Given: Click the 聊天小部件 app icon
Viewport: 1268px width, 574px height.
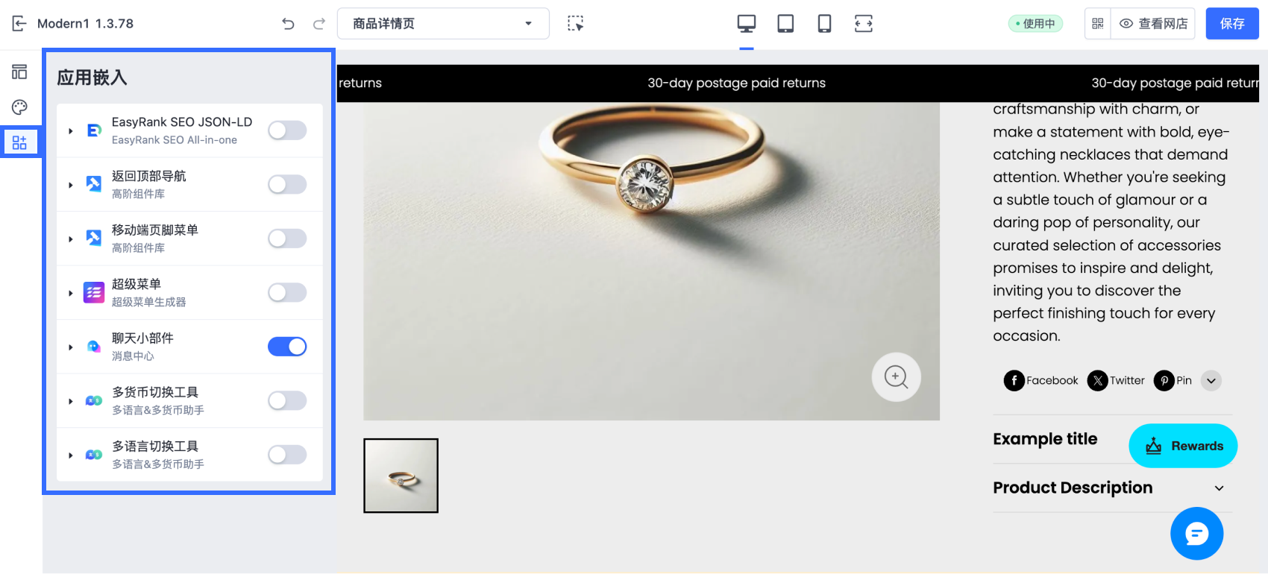Looking at the screenshot, I should [x=94, y=347].
